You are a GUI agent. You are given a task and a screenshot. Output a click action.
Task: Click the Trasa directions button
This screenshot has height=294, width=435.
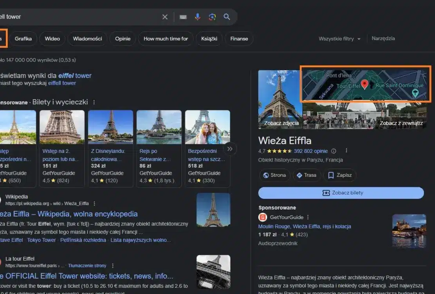tap(306, 175)
